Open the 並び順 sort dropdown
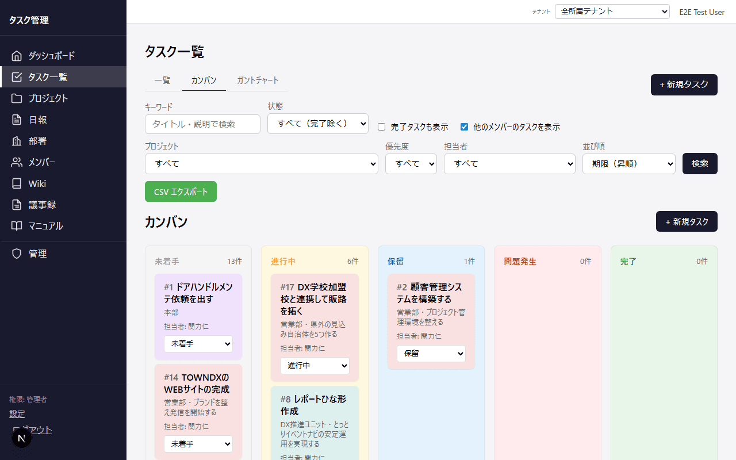 tap(628, 163)
